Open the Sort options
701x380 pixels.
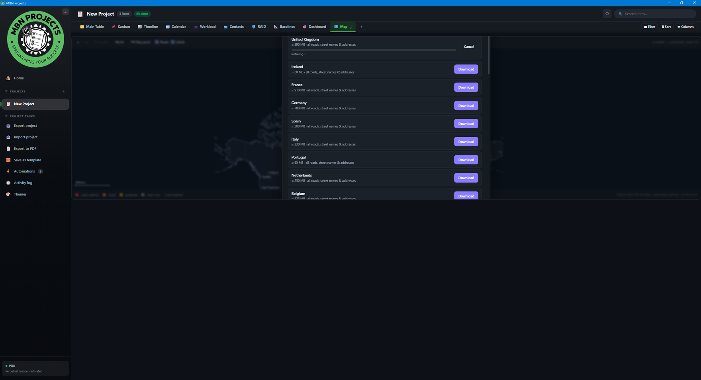point(666,27)
